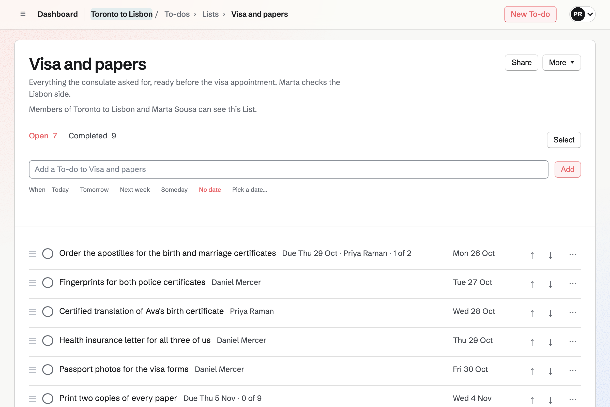610x407 pixels.
Task: Move the apostilles to-do down
Action: click(x=550, y=255)
